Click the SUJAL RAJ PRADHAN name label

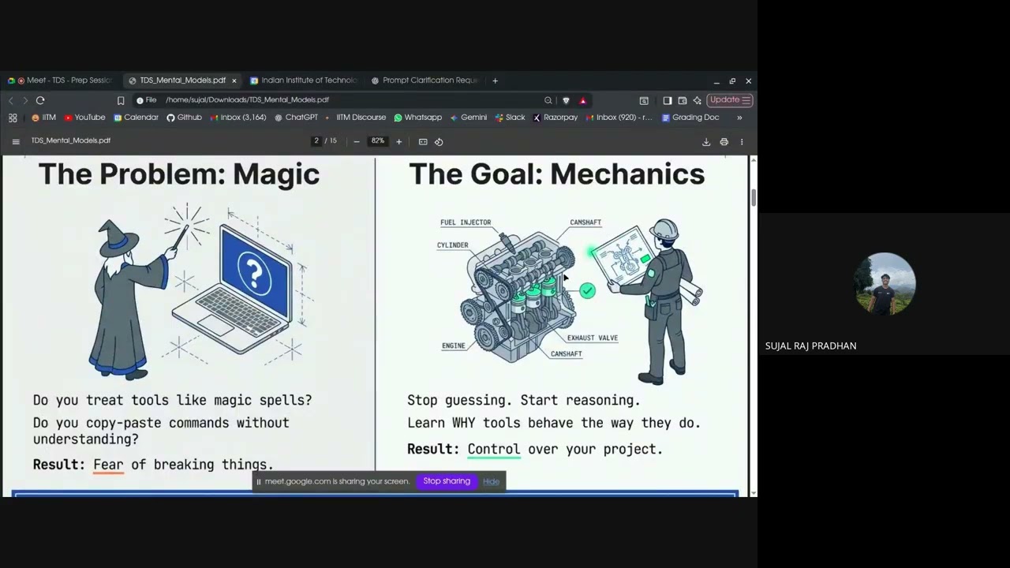point(810,346)
